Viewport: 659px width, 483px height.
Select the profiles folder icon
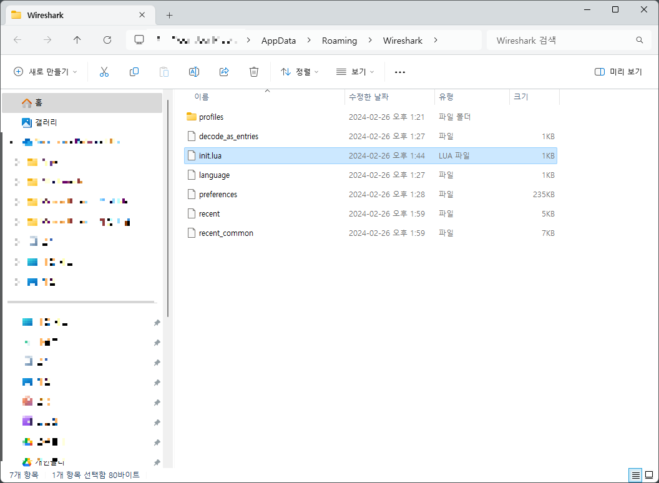coord(192,117)
